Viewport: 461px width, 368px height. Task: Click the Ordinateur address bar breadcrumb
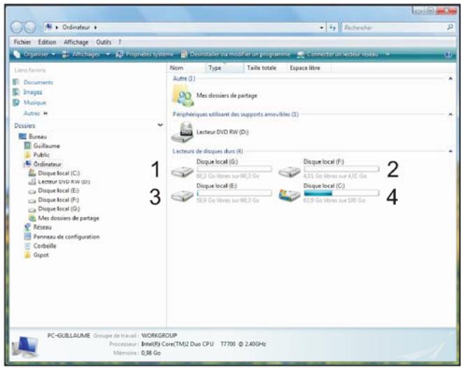tap(76, 27)
